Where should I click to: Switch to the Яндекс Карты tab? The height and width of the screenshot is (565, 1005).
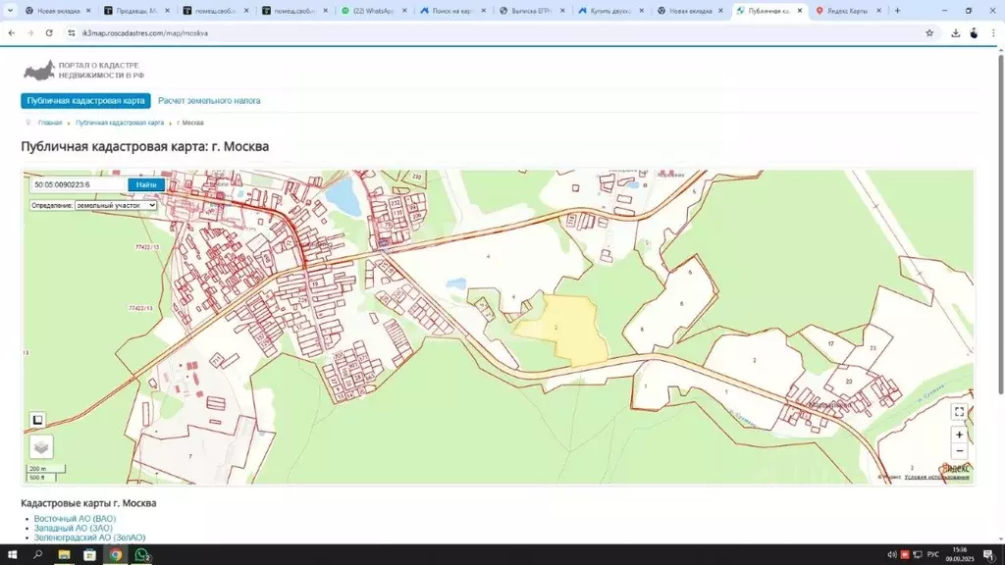point(847,11)
